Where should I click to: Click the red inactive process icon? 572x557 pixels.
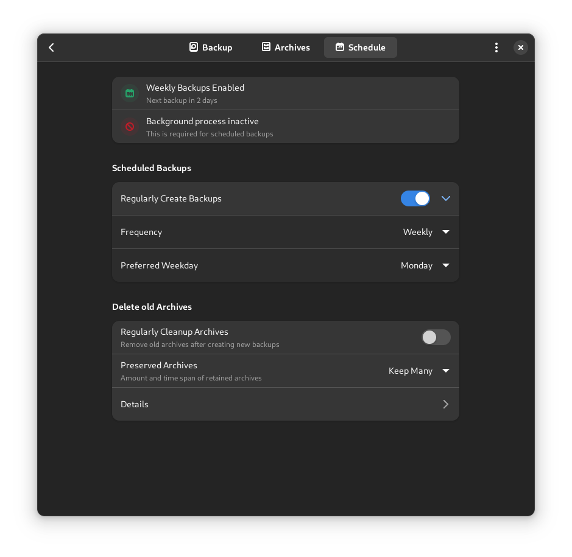pos(130,127)
